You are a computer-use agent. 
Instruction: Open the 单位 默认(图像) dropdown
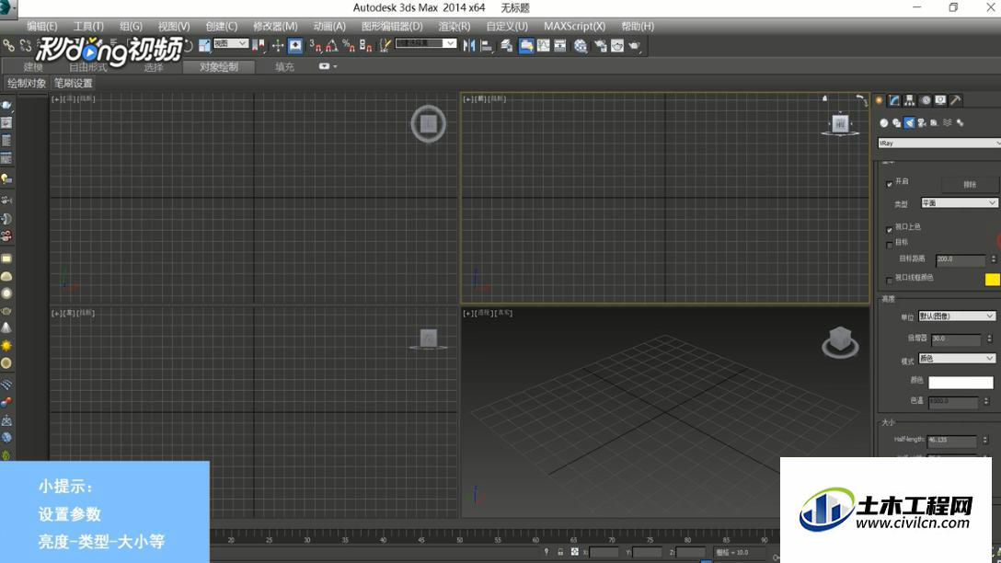[x=956, y=316]
